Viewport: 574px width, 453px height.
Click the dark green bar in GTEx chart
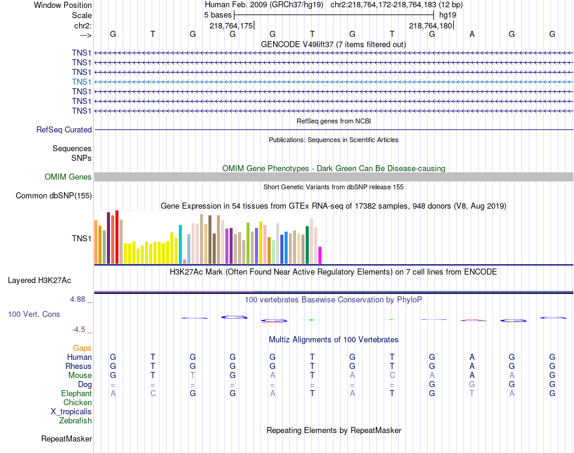[307, 245]
